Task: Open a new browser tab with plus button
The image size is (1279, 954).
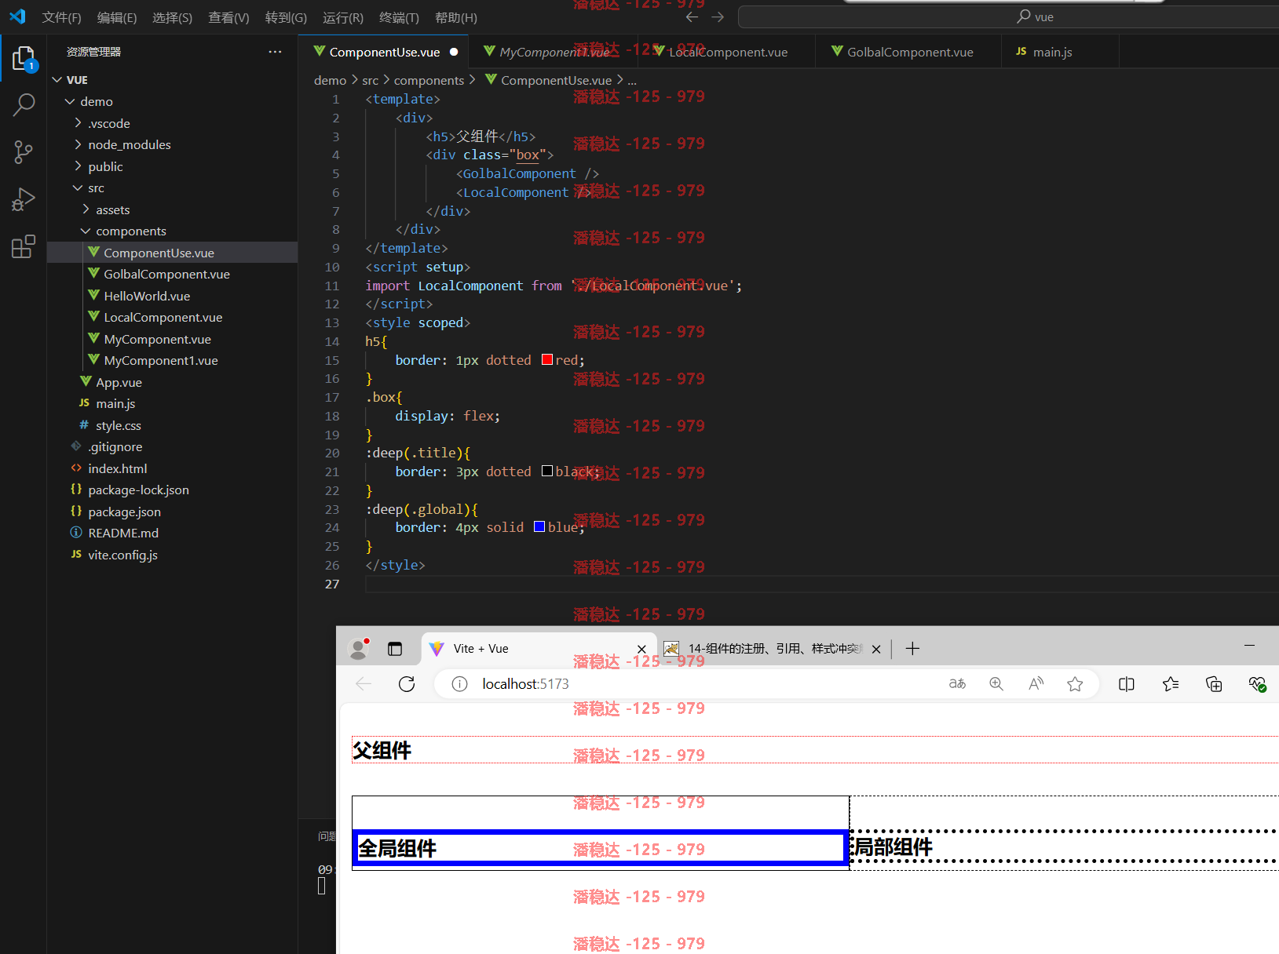Action: pos(912,649)
